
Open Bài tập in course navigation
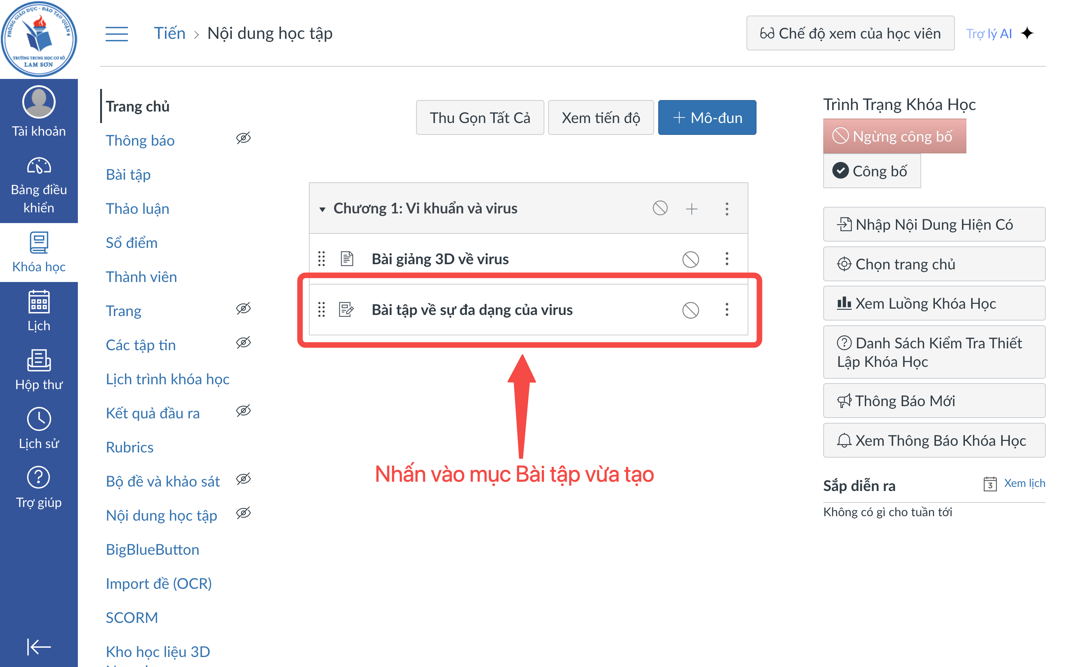click(x=128, y=175)
